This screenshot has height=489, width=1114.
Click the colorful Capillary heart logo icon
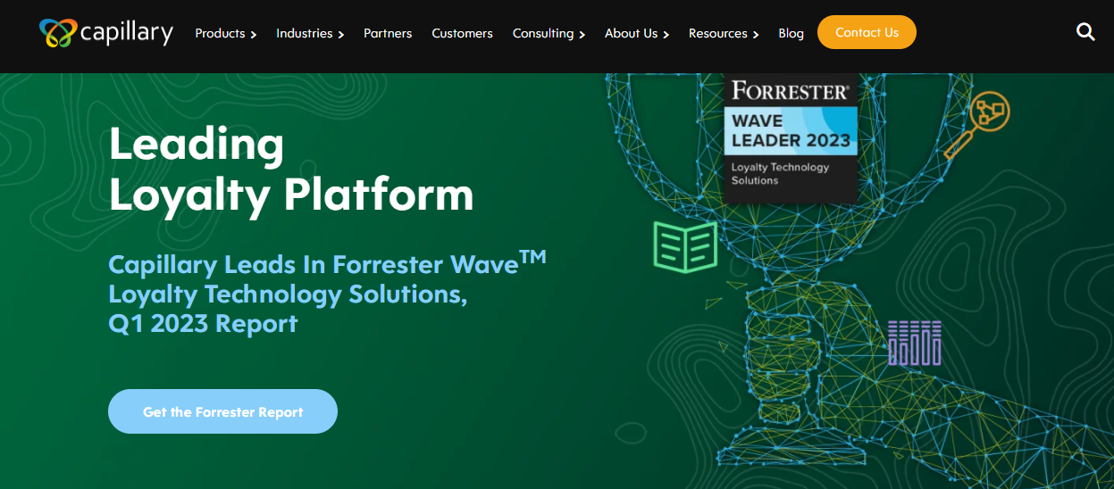coord(58,33)
